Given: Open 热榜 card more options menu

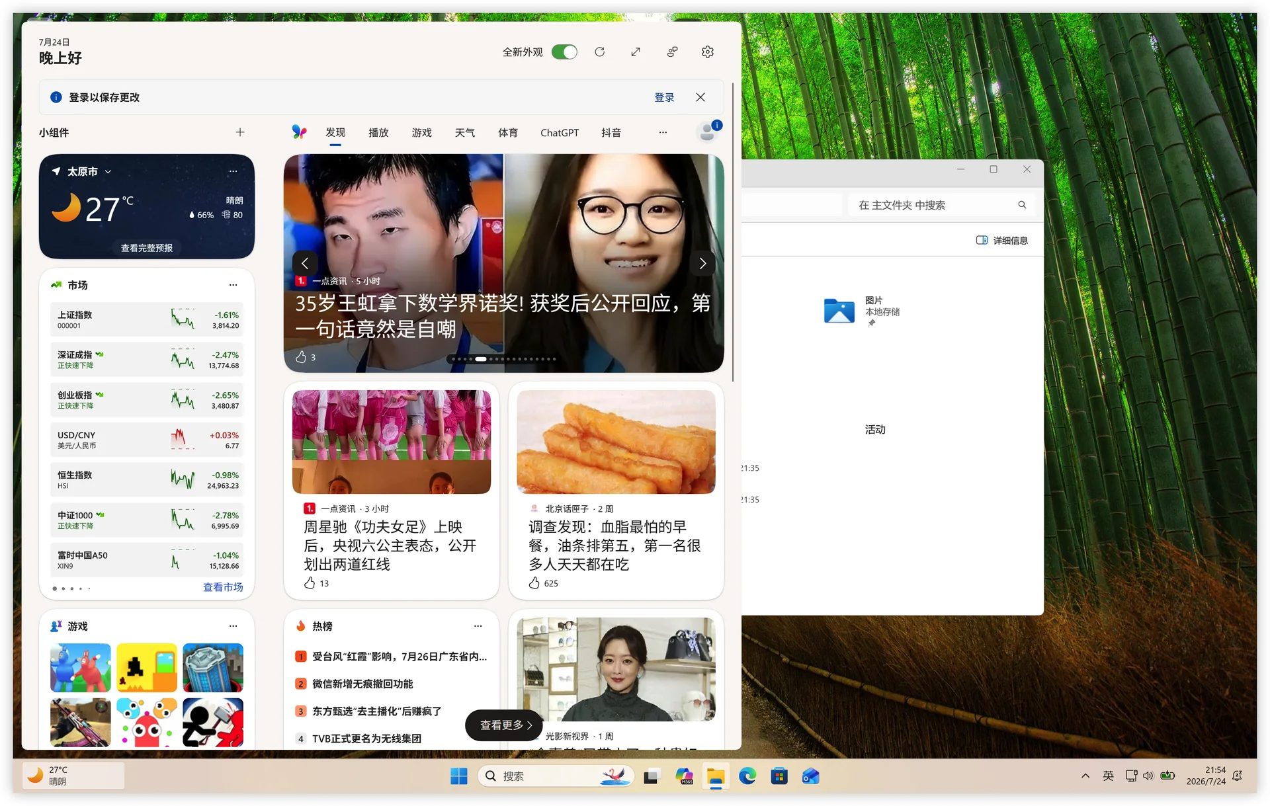Looking at the screenshot, I should click(478, 626).
